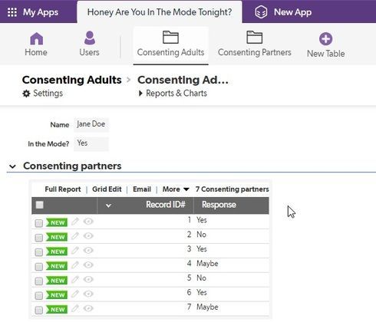Open the More dropdown menu
376x332 pixels.
click(x=176, y=189)
